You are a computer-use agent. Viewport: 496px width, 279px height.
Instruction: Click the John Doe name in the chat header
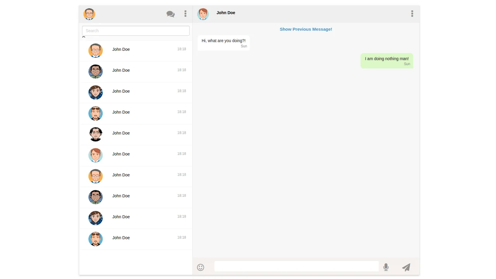click(x=226, y=13)
